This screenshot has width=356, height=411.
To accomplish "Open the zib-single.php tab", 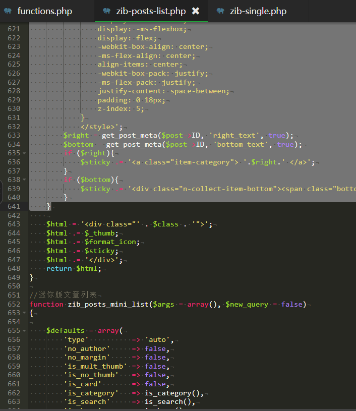I will (258, 11).
